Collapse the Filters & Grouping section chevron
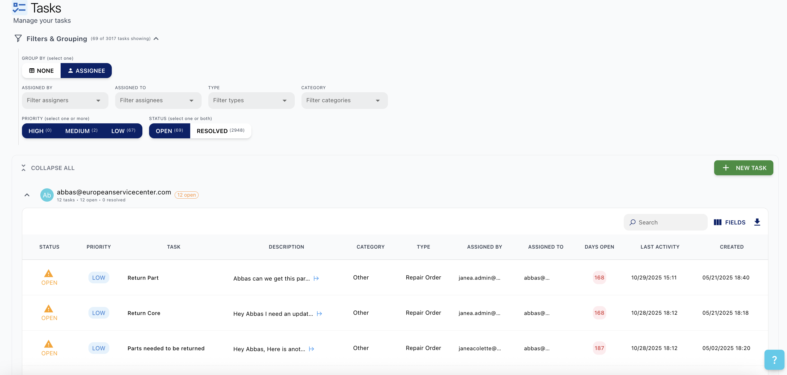The width and height of the screenshot is (787, 375). click(x=156, y=38)
